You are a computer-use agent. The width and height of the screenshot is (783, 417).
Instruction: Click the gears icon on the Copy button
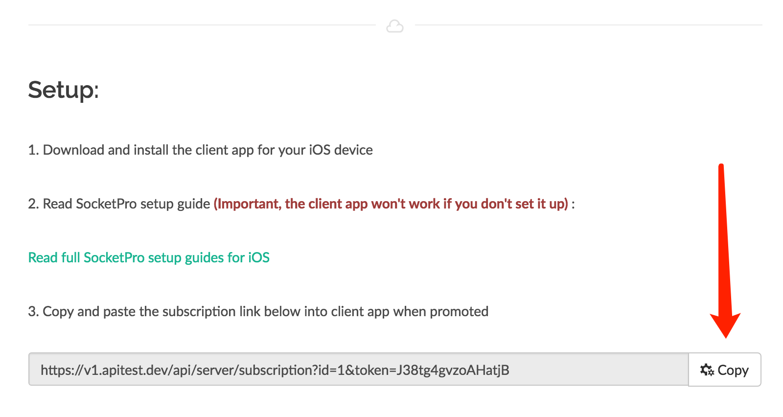click(x=707, y=370)
